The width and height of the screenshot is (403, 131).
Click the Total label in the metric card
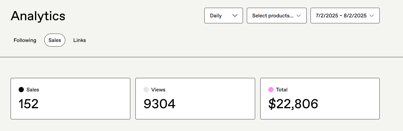(282, 90)
